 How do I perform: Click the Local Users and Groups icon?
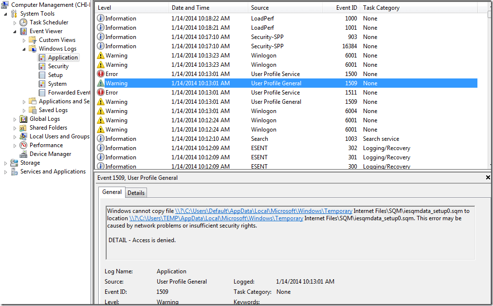click(x=23, y=136)
